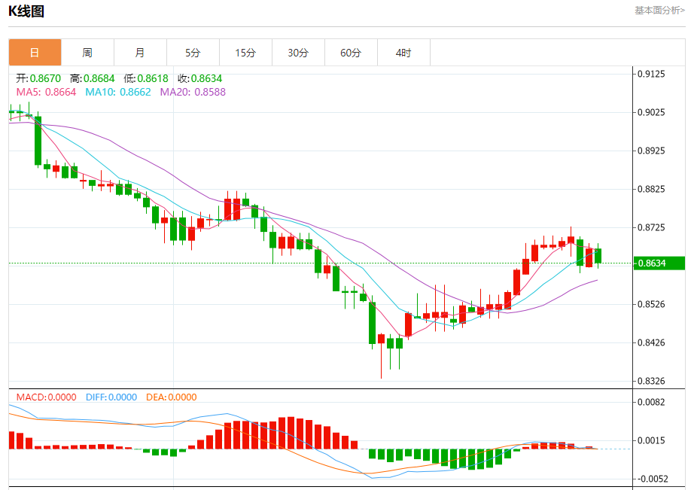The height and width of the screenshot is (490, 691).
Task: Click the orange DEA label
Action: click(171, 397)
